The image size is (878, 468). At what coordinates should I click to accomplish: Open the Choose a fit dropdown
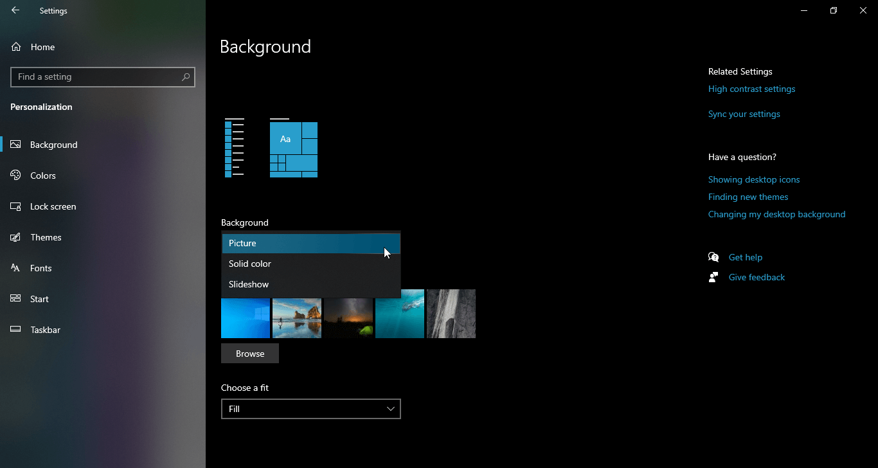310,409
